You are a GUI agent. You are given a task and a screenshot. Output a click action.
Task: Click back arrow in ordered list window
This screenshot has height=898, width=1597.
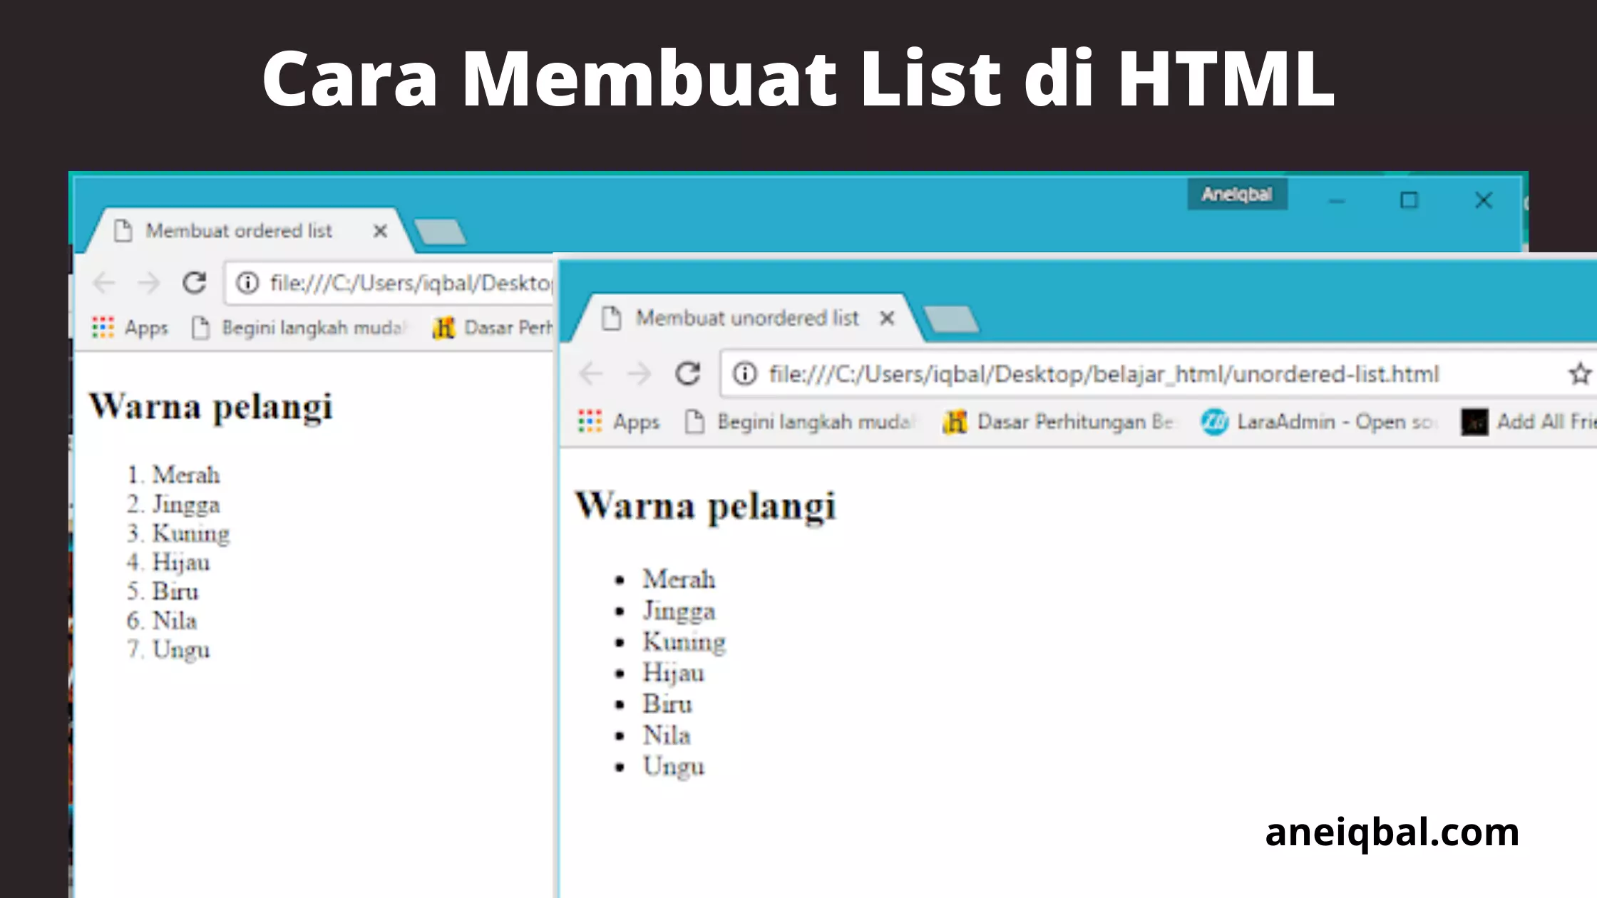tap(104, 283)
